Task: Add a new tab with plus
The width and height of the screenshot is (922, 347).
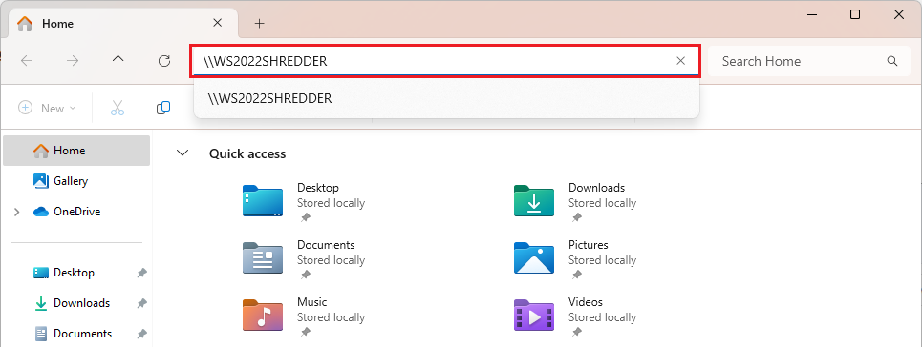Action: click(x=259, y=24)
